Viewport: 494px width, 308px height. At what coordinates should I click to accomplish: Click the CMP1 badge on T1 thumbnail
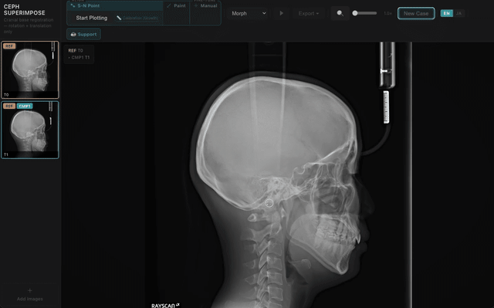(25, 106)
